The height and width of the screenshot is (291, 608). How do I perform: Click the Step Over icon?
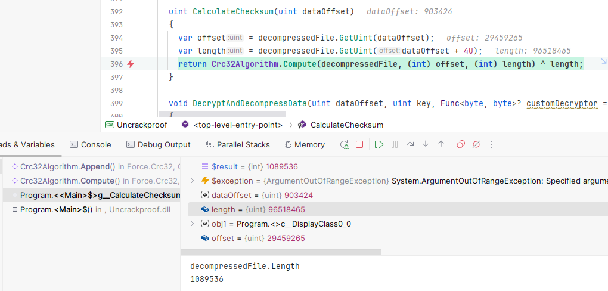pyautogui.click(x=410, y=144)
